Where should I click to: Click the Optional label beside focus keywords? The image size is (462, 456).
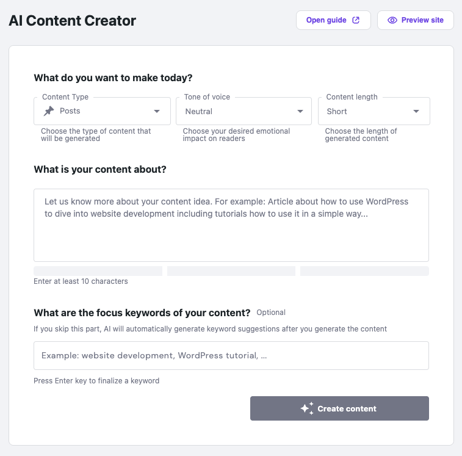pyautogui.click(x=271, y=313)
